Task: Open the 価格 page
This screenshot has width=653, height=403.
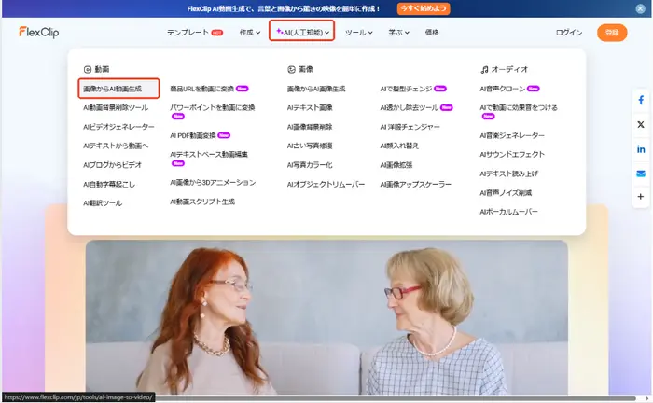Action: tap(432, 32)
